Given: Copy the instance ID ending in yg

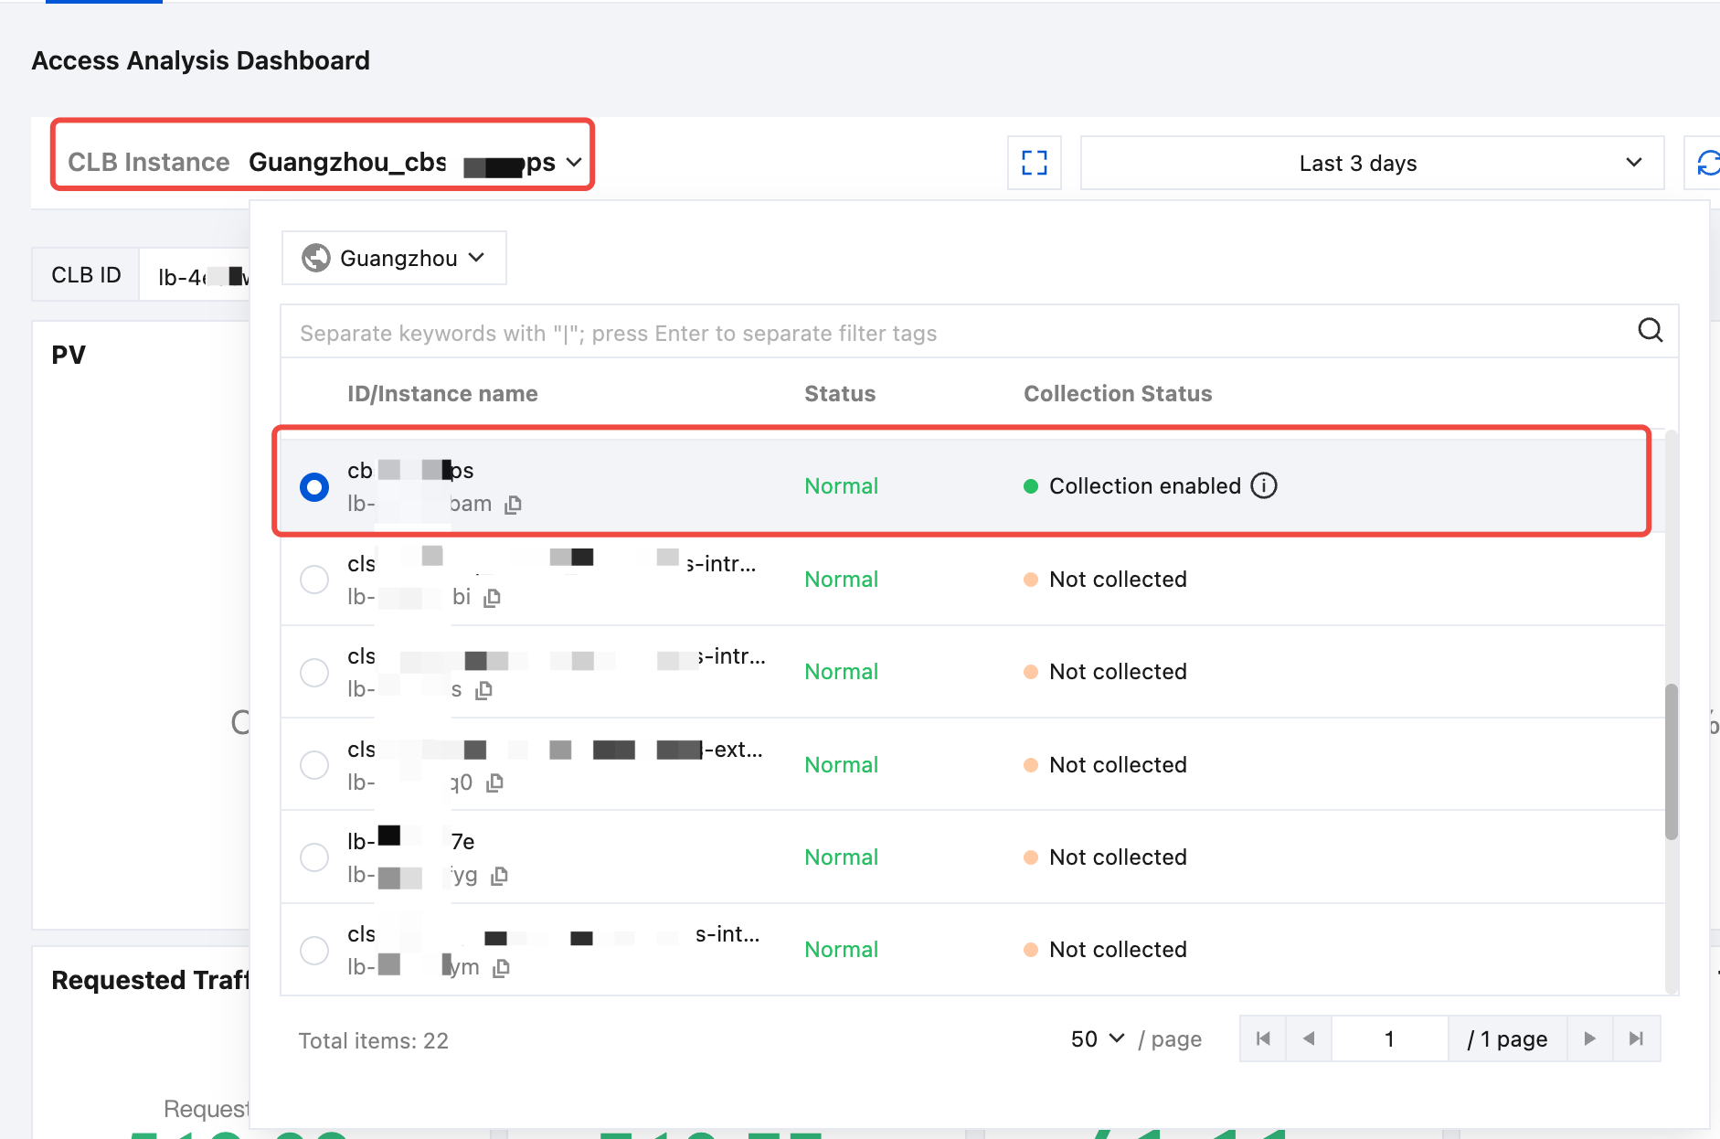Looking at the screenshot, I should 499,876.
